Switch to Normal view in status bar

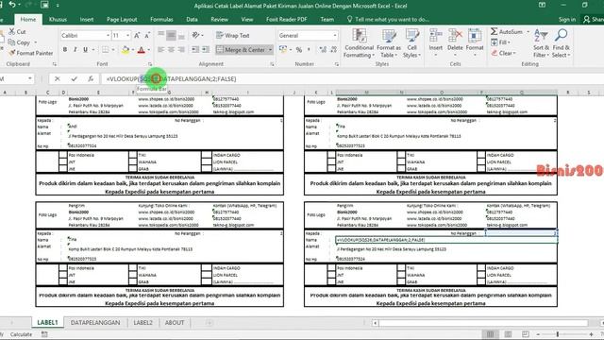pyautogui.click(x=490, y=334)
